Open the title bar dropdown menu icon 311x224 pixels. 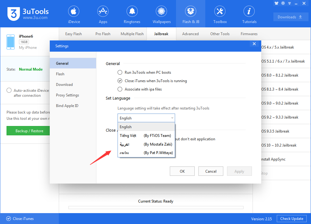click(290, 3)
